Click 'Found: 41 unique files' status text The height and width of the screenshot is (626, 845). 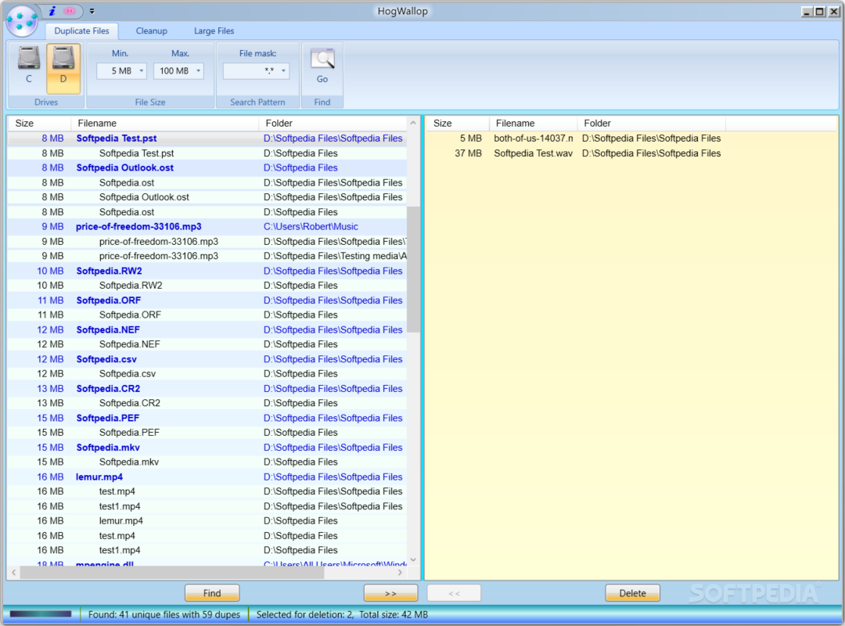(164, 615)
